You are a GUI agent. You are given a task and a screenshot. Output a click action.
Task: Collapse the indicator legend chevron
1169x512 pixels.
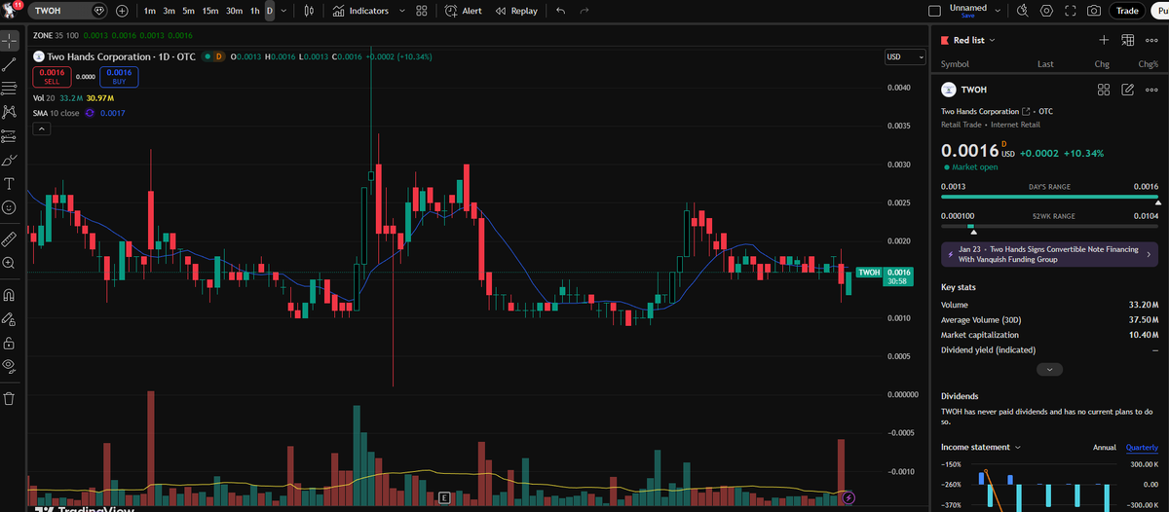(x=42, y=129)
